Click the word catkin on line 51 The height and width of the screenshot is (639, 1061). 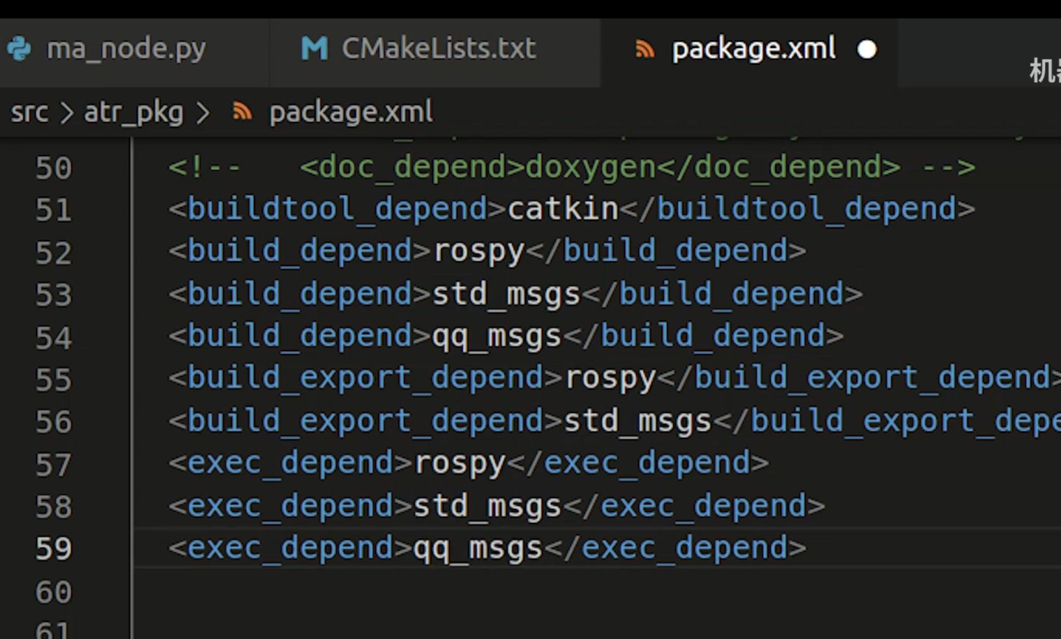pos(562,209)
